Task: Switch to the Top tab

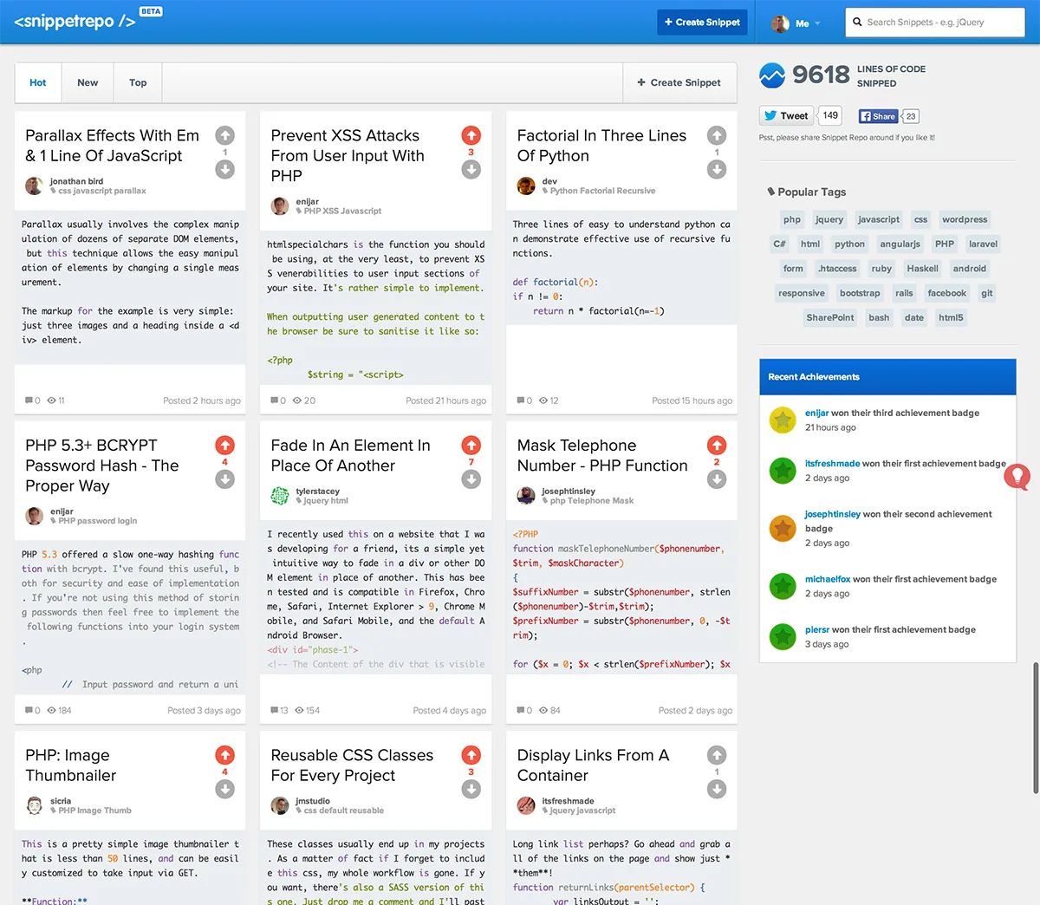Action: [138, 82]
